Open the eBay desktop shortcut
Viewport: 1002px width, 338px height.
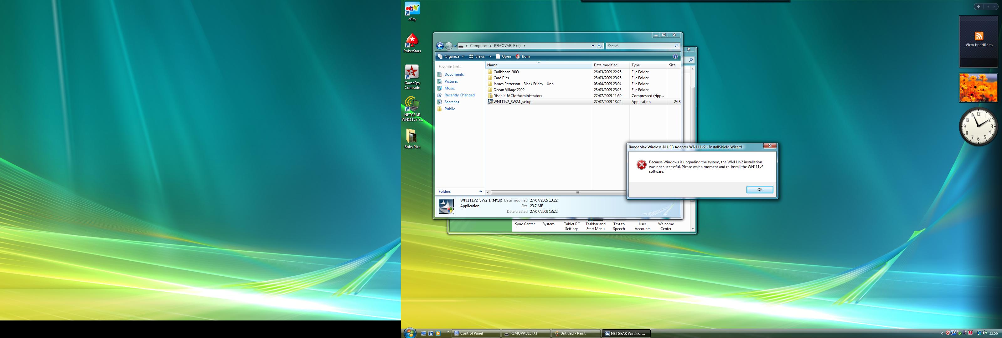pyautogui.click(x=412, y=12)
